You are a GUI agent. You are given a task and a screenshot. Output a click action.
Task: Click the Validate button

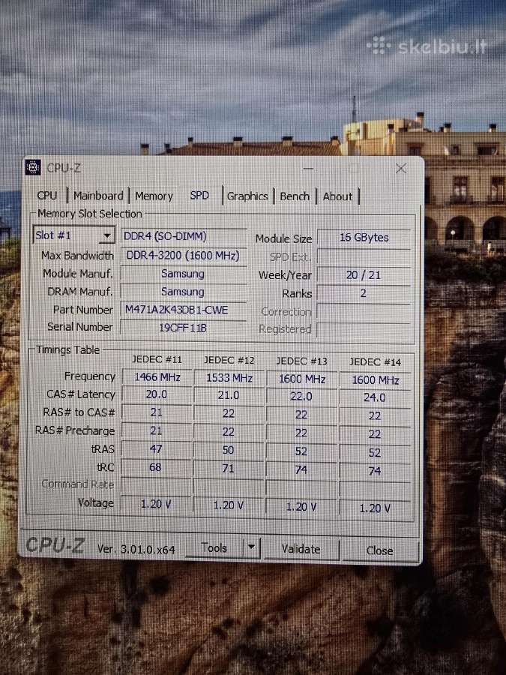click(x=301, y=549)
